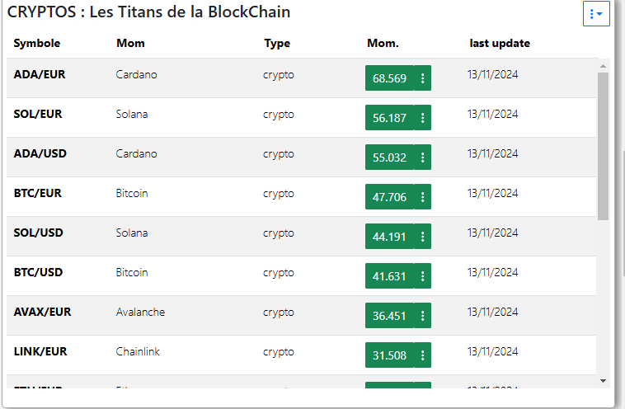Screen dimensions: 625x409
Task: Click the 68.569 momentum button
Action: [x=389, y=78]
